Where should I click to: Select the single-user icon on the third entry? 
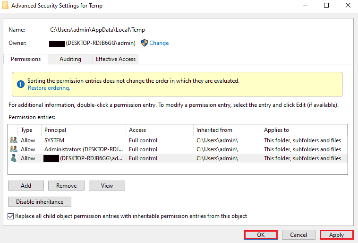[14, 158]
